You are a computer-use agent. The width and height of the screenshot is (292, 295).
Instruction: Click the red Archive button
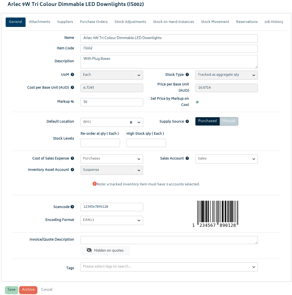pos(28,290)
